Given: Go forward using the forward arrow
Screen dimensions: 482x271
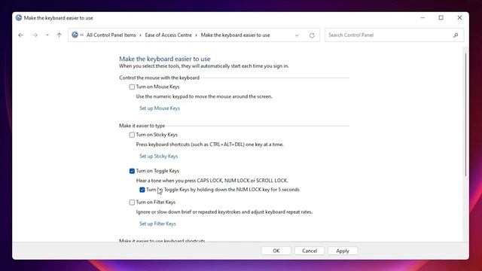Looking at the screenshot, I should click(35, 35).
